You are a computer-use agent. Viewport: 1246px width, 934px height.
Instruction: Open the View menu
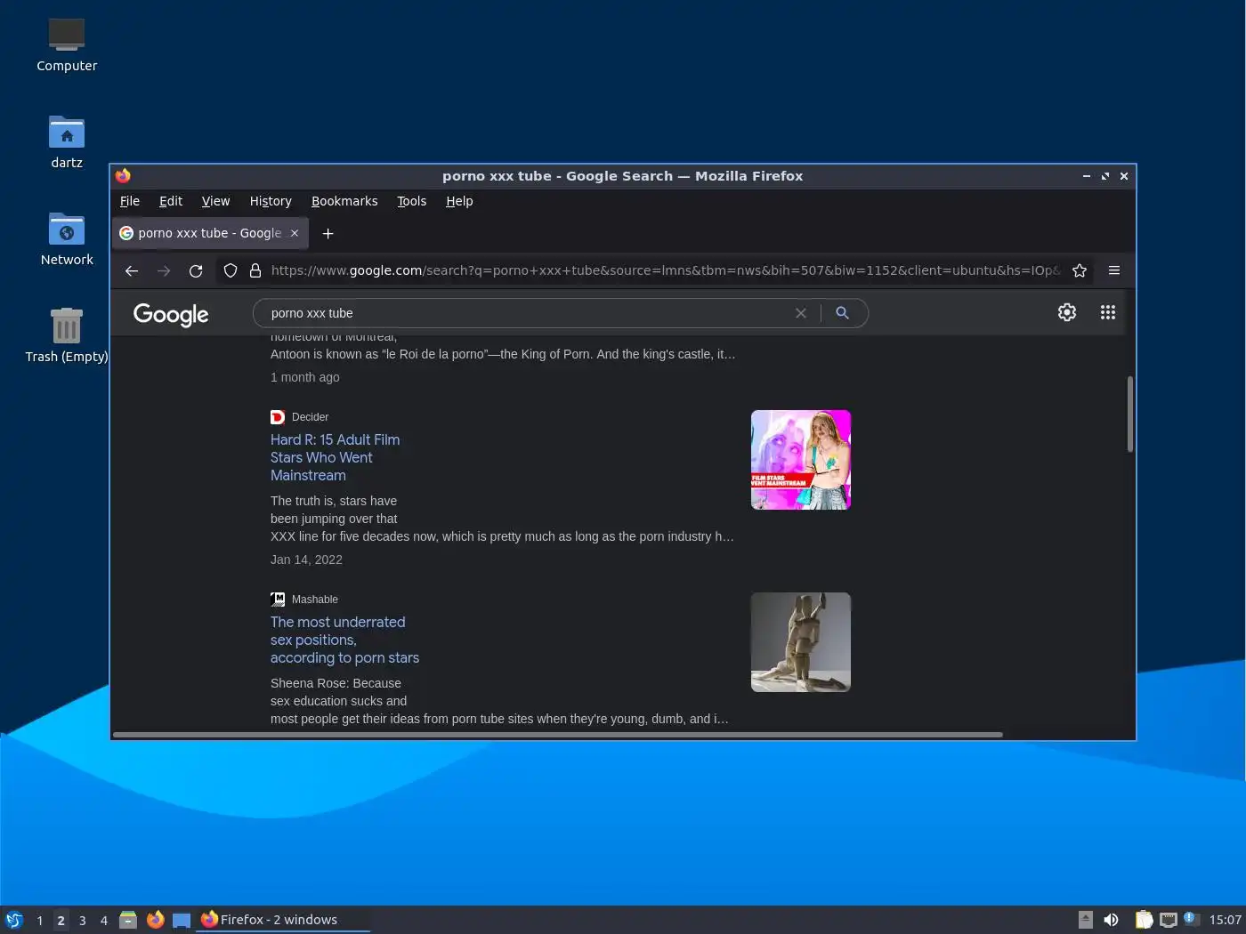coord(215,201)
